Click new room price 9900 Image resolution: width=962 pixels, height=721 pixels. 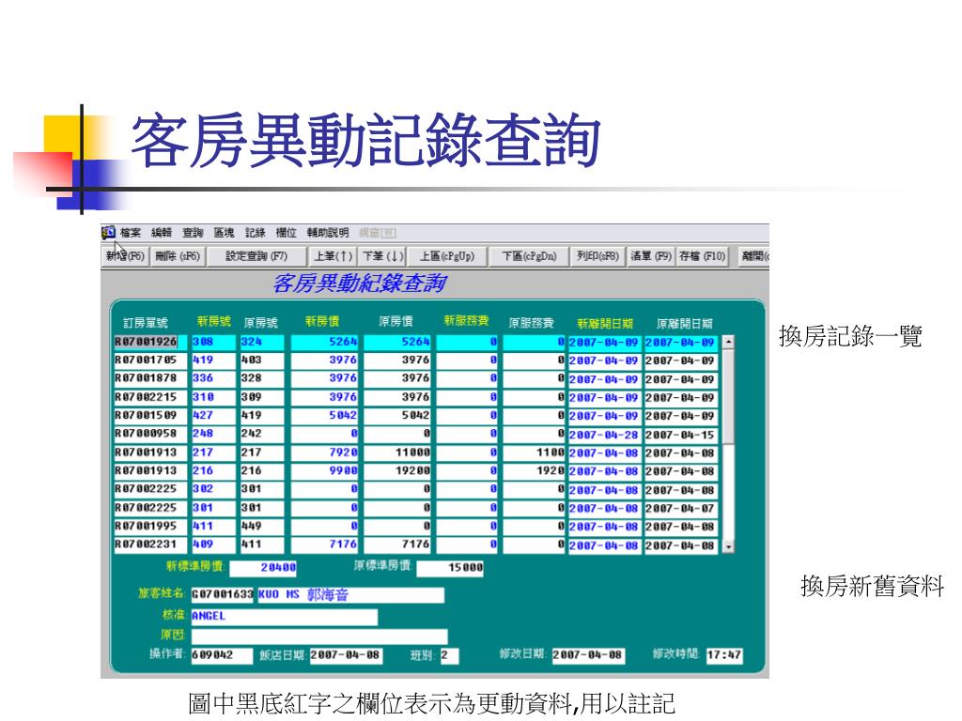point(324,471)
